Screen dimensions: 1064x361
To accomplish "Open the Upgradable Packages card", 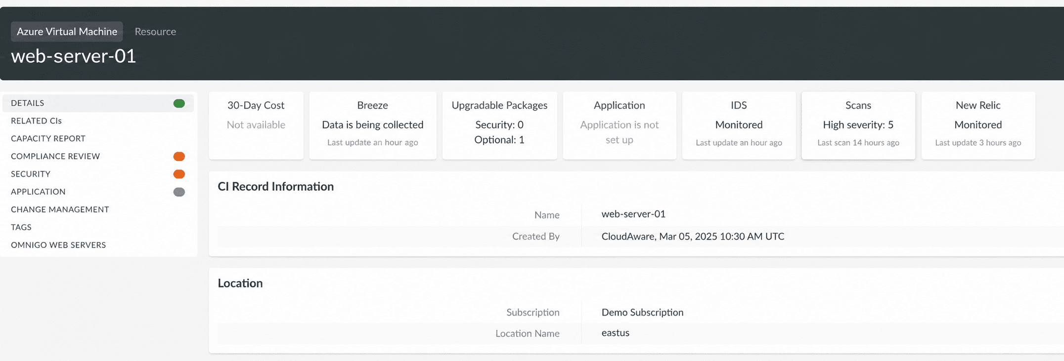I will [499, 125].
